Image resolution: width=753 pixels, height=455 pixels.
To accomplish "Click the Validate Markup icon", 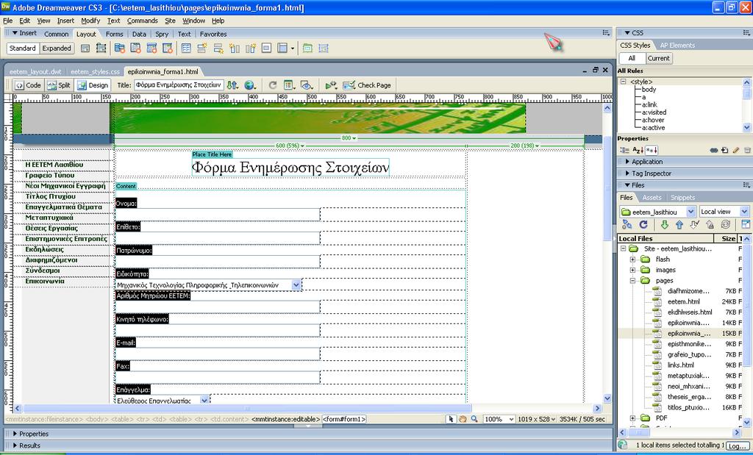I will click(x=332, y=85).
